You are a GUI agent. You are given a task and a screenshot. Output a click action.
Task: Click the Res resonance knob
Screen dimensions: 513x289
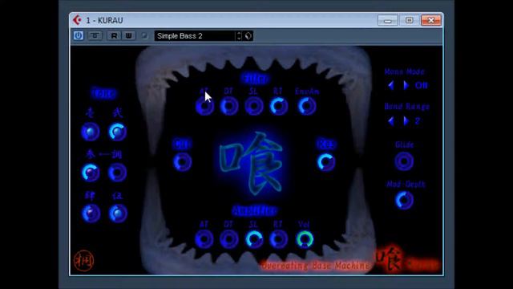[x=326, y=162]
